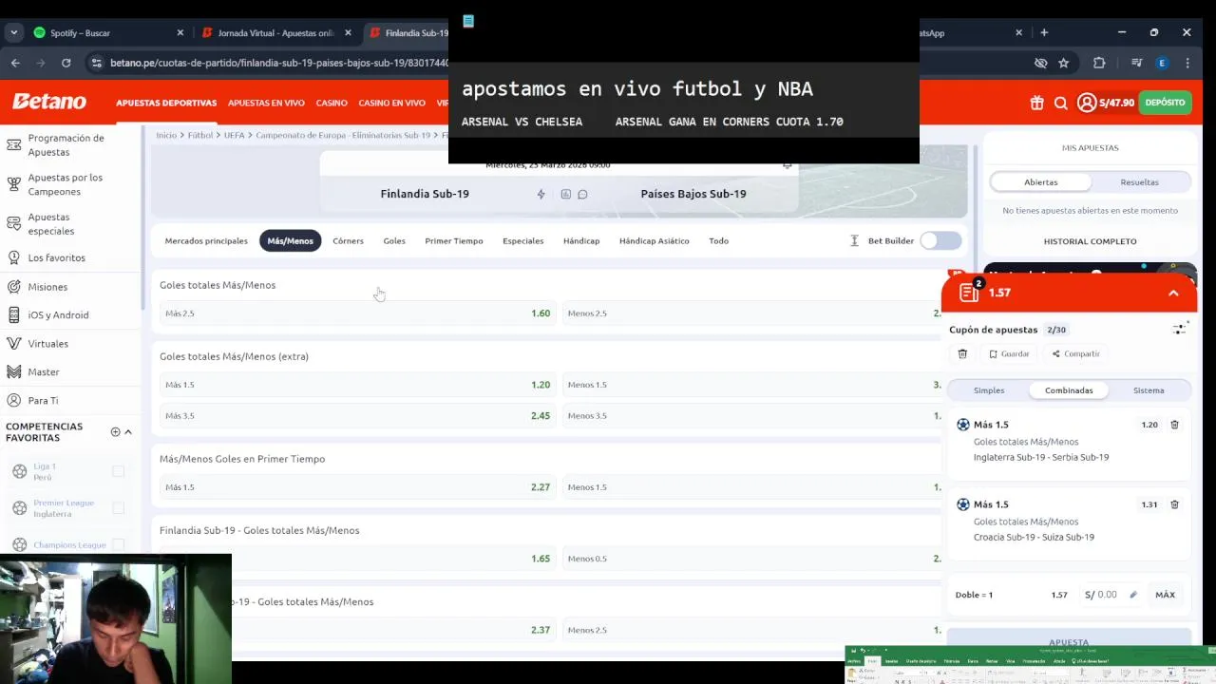This screenshot has width=1216, height=684.
Task: Open the match statistics table icon
Action: pos(565,194)
